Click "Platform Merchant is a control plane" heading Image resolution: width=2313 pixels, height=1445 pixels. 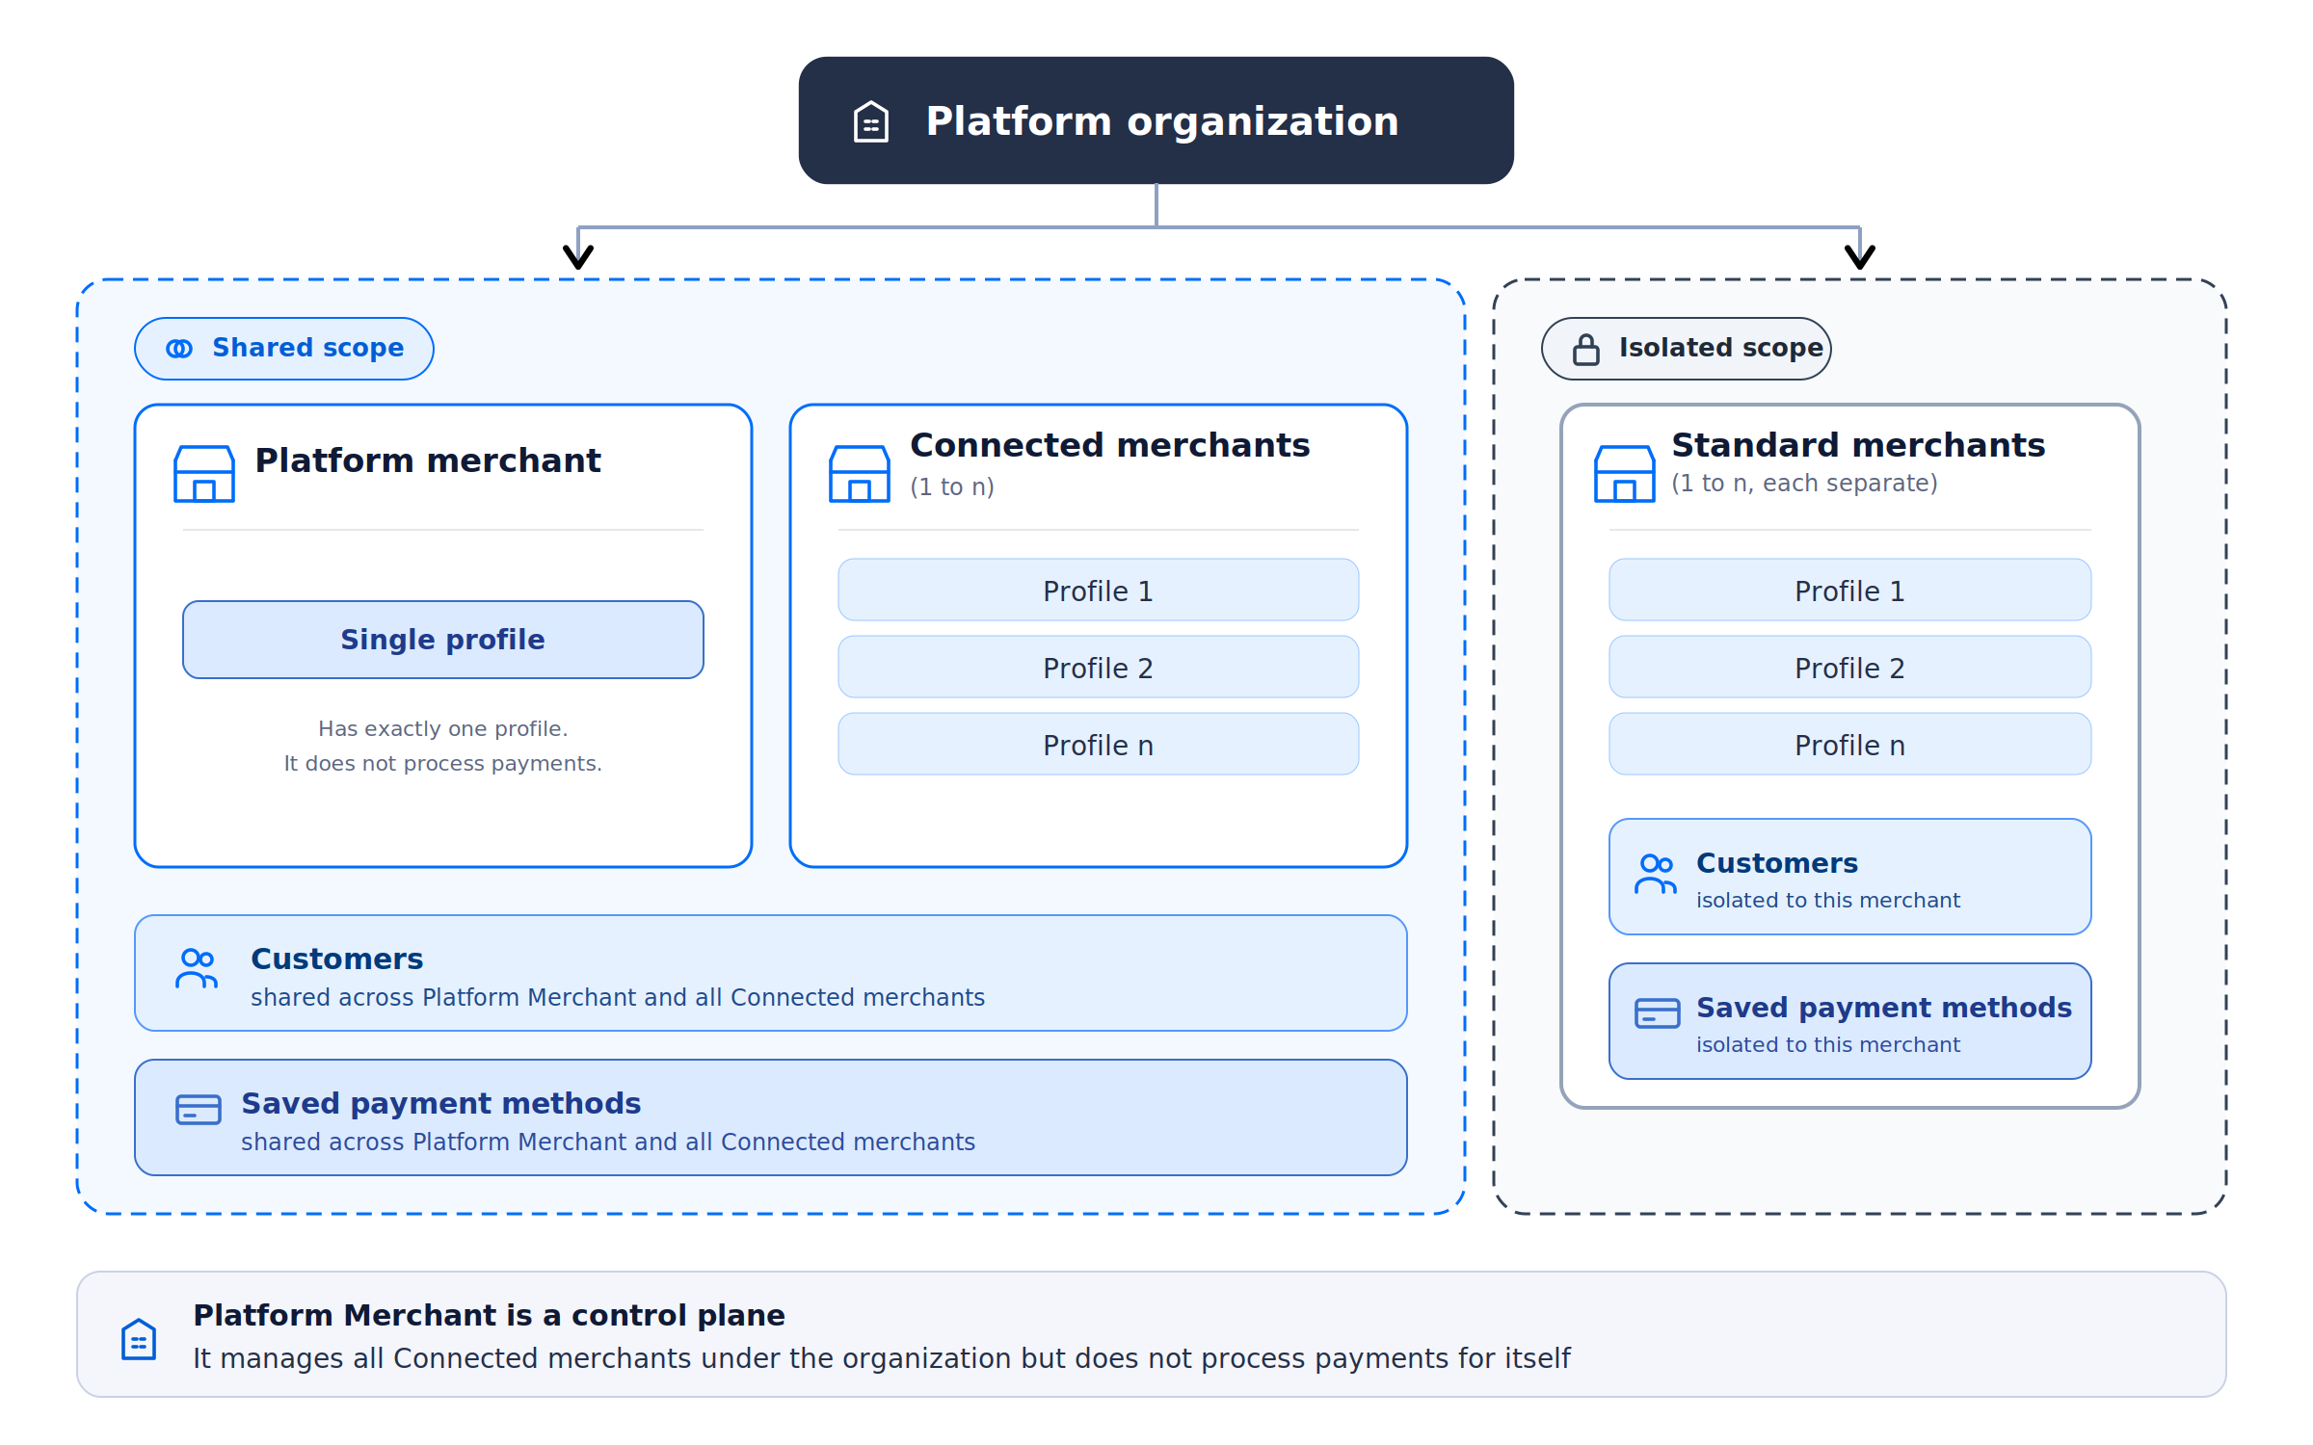(x=490, y=1316)
